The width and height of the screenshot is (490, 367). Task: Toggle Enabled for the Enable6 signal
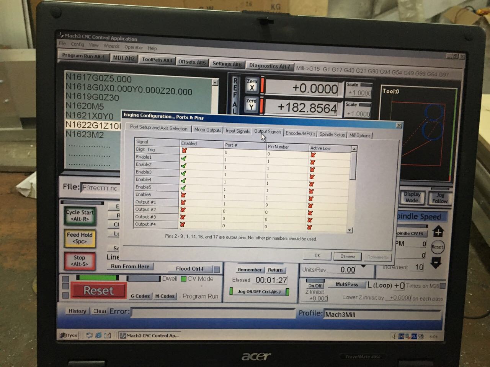pyautogui.click(x=183, y=195)
